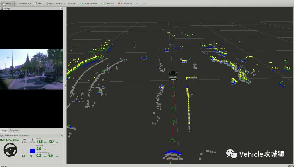Activate the Move Camera tool
Viewport: 294px width, 167px height.
[x=23, y=3]
